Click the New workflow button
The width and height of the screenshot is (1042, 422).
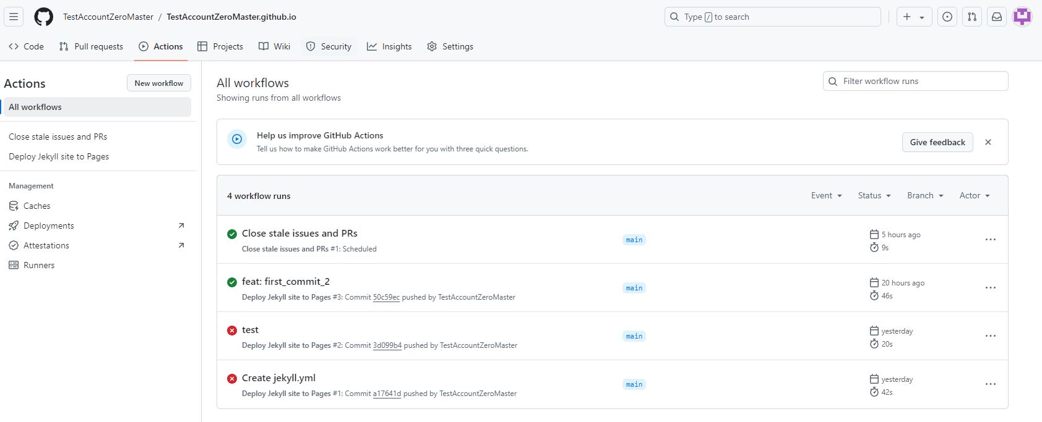click(159, 83)
